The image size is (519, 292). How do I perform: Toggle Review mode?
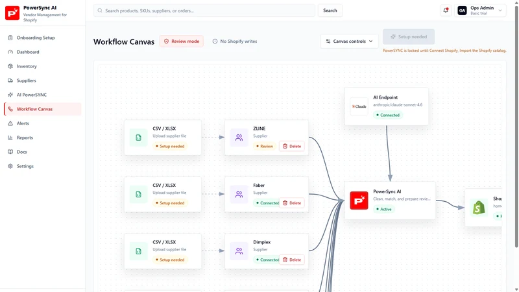point(182,42)
